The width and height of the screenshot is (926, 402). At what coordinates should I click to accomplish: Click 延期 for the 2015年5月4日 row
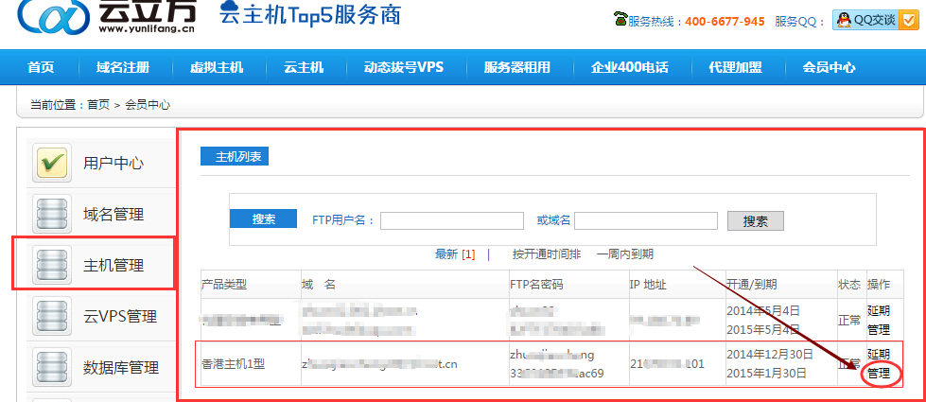click(x=878, y=310)
